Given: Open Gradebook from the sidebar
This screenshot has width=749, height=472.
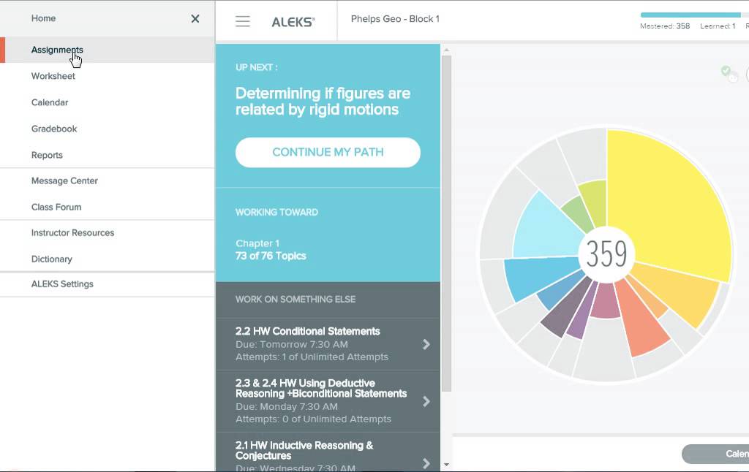Looking at the screenshot, I should pos(54,129).
